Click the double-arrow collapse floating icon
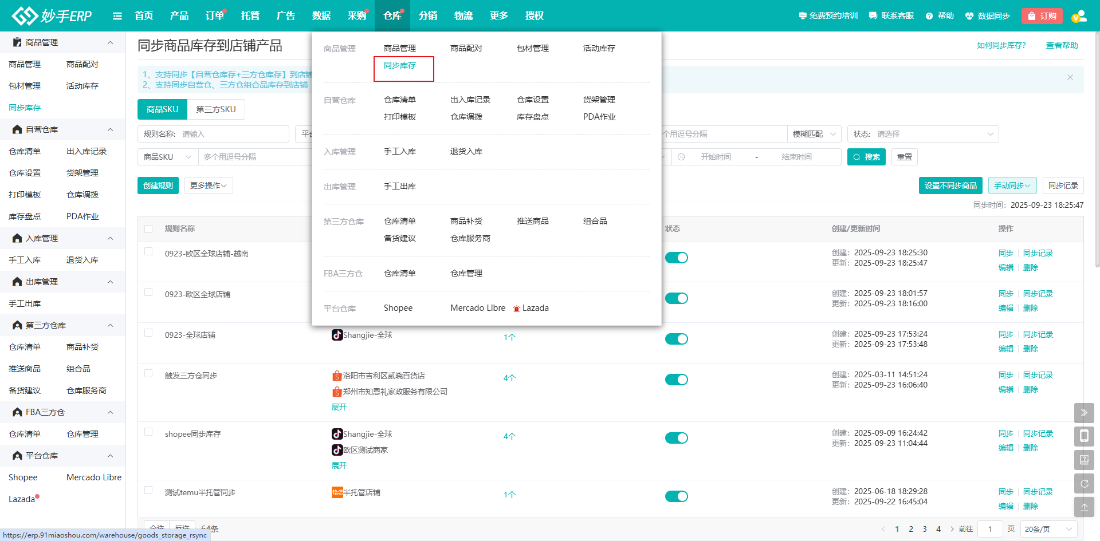This screenshot has width=1100, height=541. pyautogui.click(x=1084, y=412)
